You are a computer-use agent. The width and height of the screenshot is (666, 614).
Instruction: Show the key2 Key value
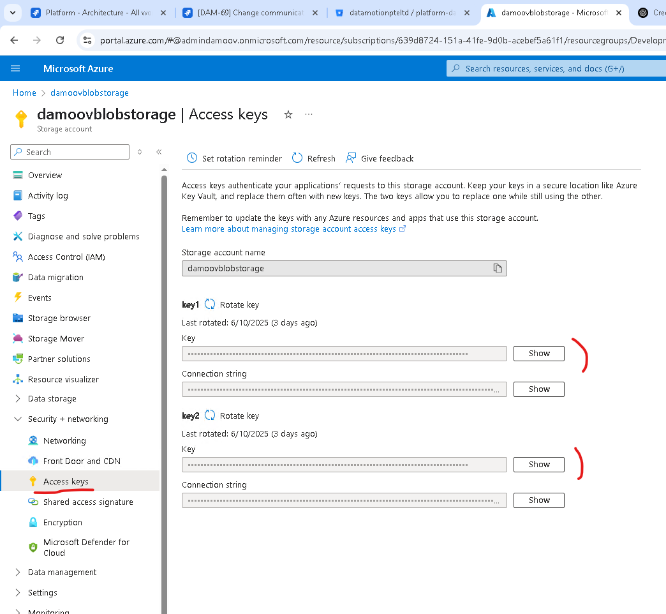tap(539, 465)
